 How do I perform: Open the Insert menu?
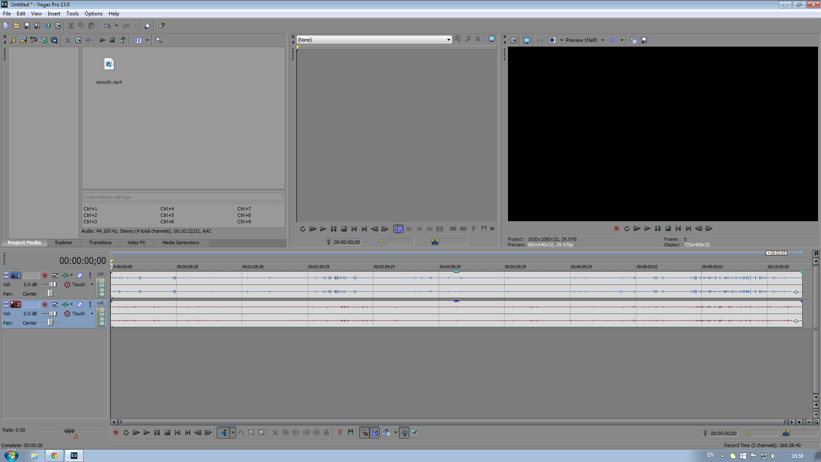coord(54,14)
